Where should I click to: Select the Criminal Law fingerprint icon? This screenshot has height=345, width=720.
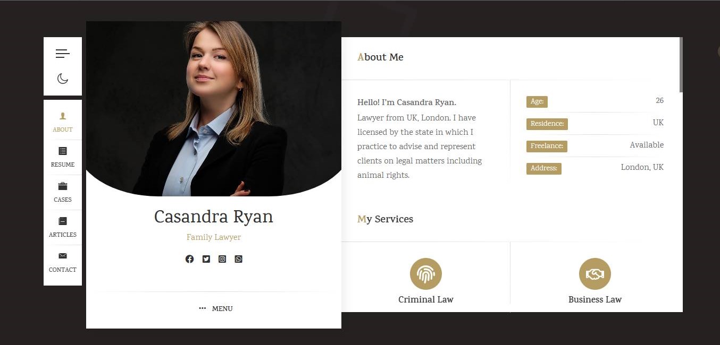426,274
